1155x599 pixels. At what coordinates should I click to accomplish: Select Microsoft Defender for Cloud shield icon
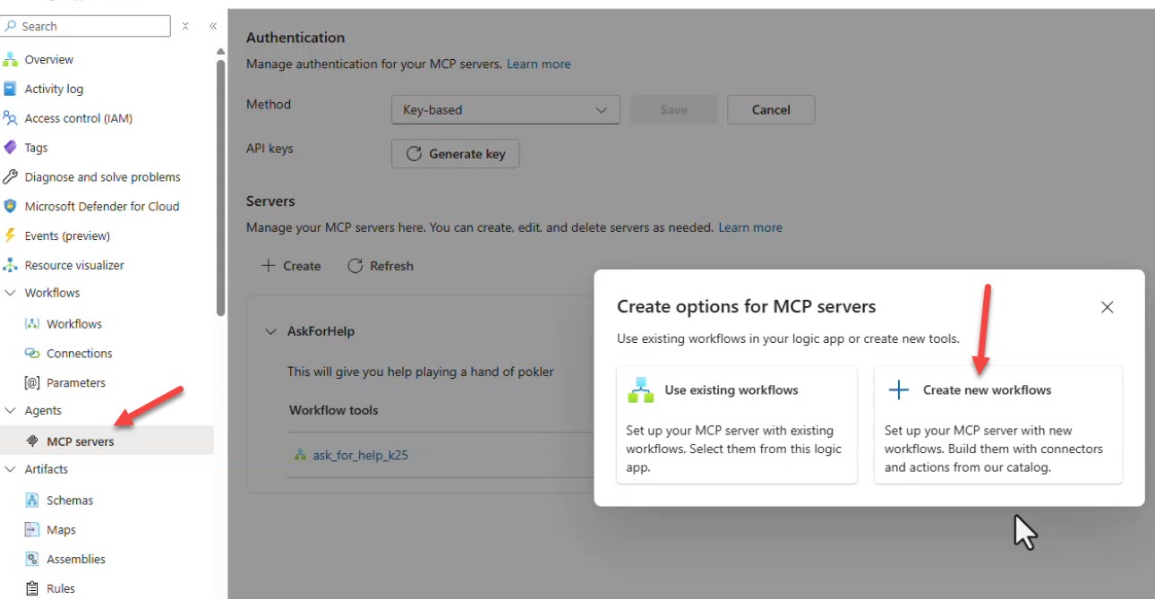pos(11,206)
